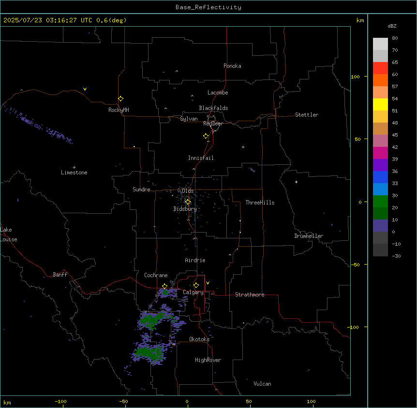417x408 pixels.
Task: Click the Banff town label
Action: pos(60,275)
